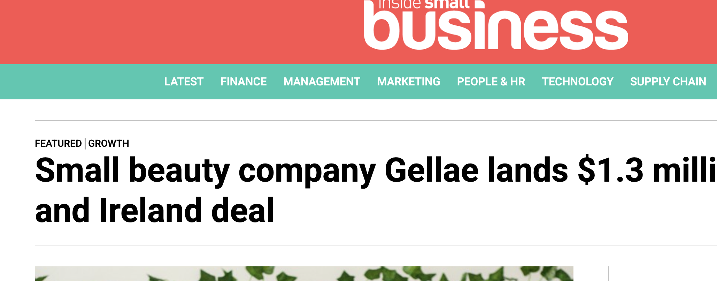Open the GROWTH category tag
This screenshot has height=281, width=717.
pyautogui.click(x=109, y=143)
